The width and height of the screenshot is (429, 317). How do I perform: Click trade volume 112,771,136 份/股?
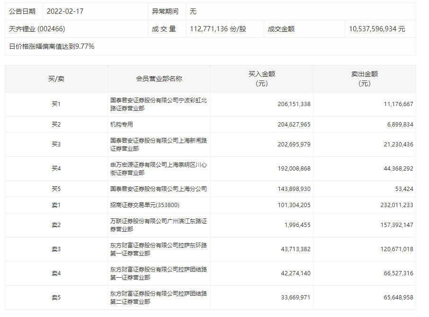[218, 29]
